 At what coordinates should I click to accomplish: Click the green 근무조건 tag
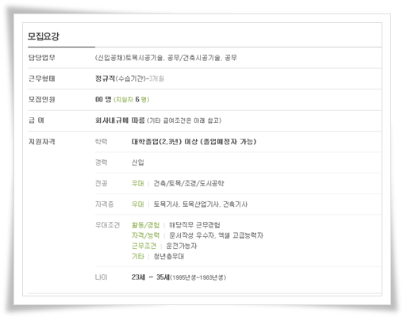(x=144, y=246)
